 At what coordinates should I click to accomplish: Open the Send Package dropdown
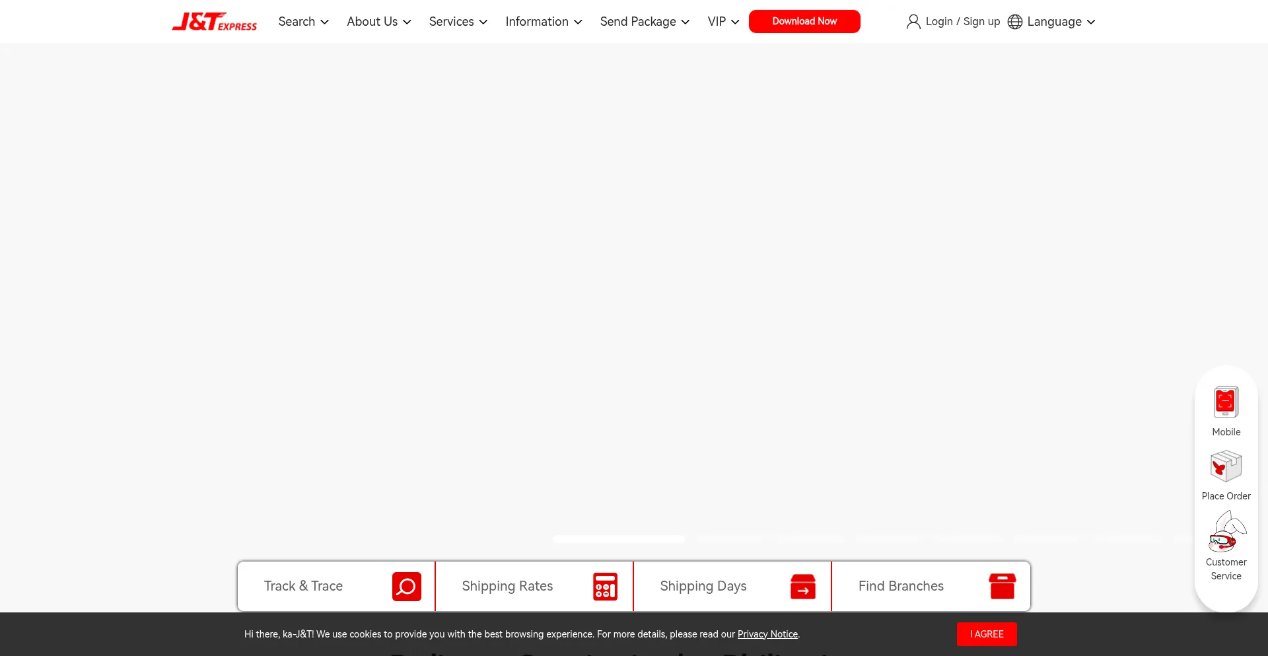point(645,22)
